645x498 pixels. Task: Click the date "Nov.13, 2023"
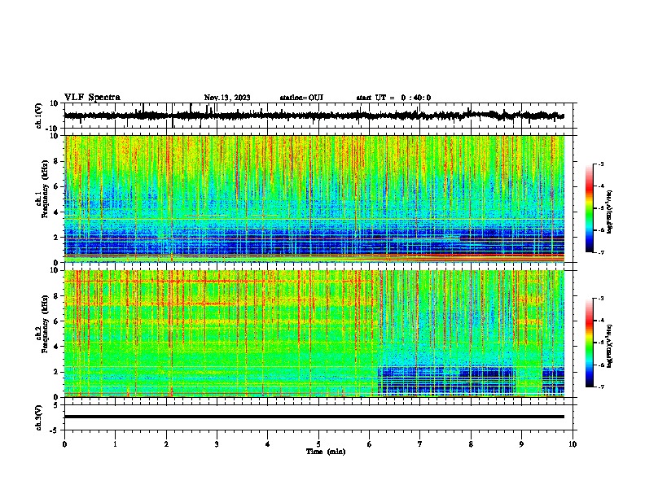tap(227, 98)
